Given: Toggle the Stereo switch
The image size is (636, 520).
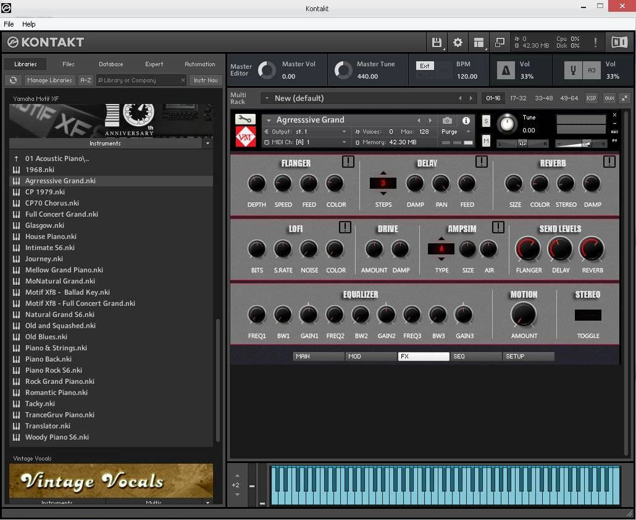Looking at the screenshot, I should pyautogui.click(x=588, y=315).
